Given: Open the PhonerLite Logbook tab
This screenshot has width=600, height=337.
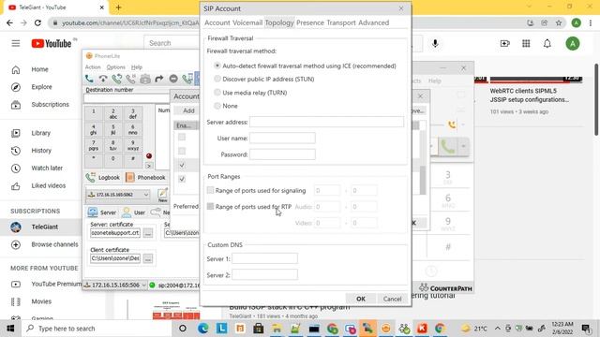Looking at the screenshot, I should click(x=103, y=178).
